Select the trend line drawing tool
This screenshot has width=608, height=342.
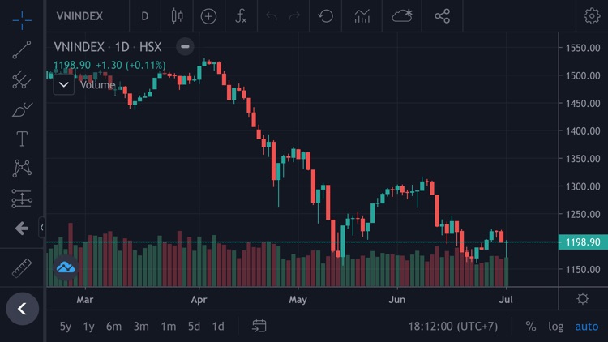click(22, 49)
